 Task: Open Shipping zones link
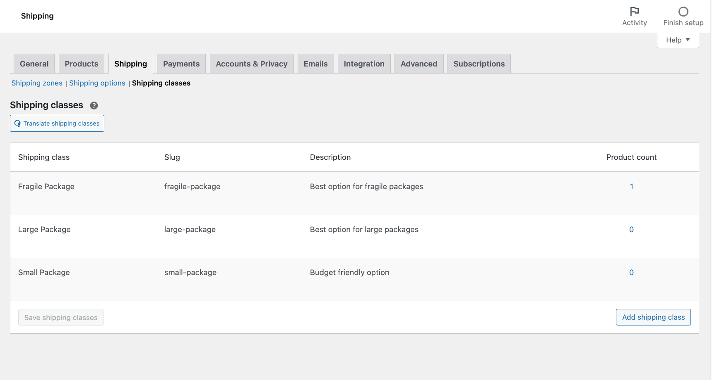click(37, 83)
